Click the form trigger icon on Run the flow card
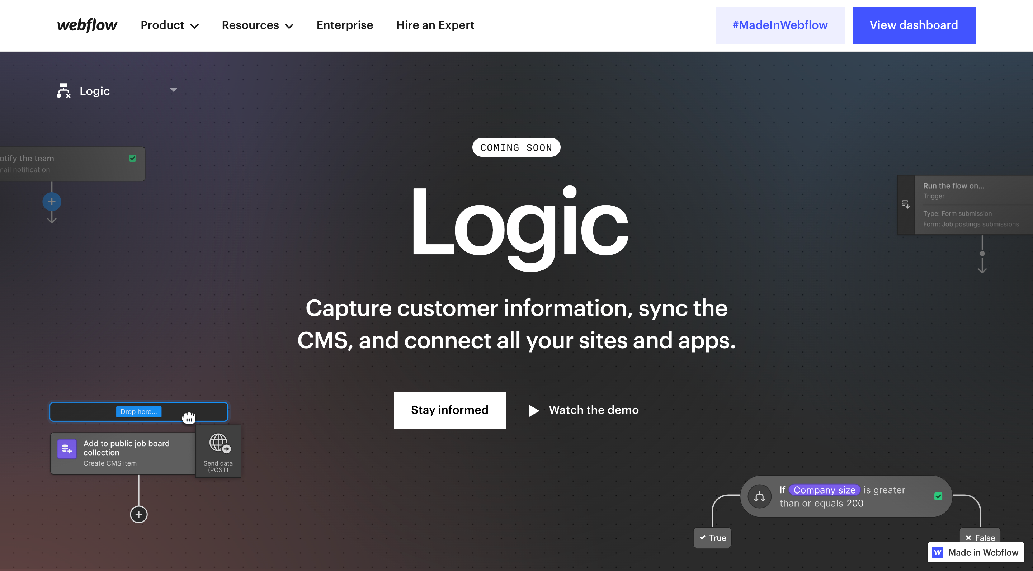The width and height of the screenshot is (1033, 571). (905, 204)
